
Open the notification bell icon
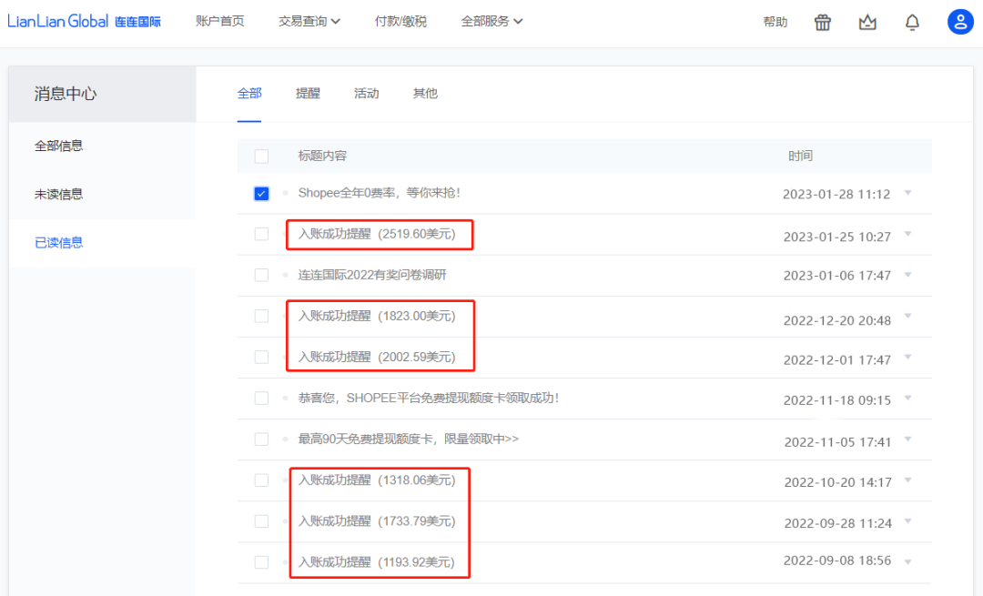click(912, 23)
